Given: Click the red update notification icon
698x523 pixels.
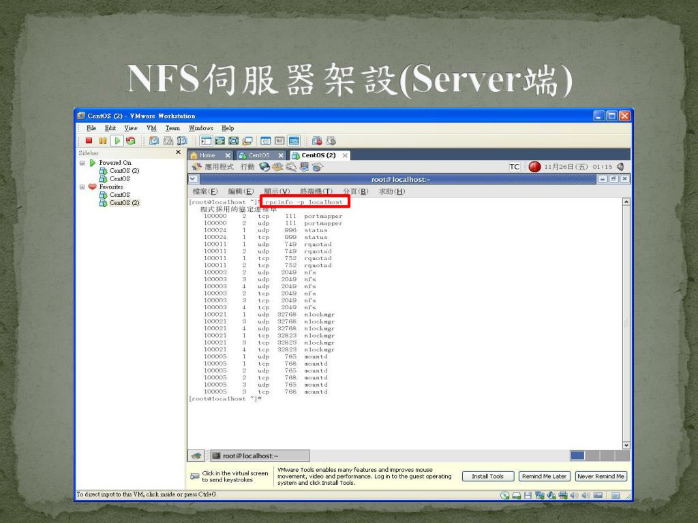Looking at the screenshot, I should pos(534,167).
